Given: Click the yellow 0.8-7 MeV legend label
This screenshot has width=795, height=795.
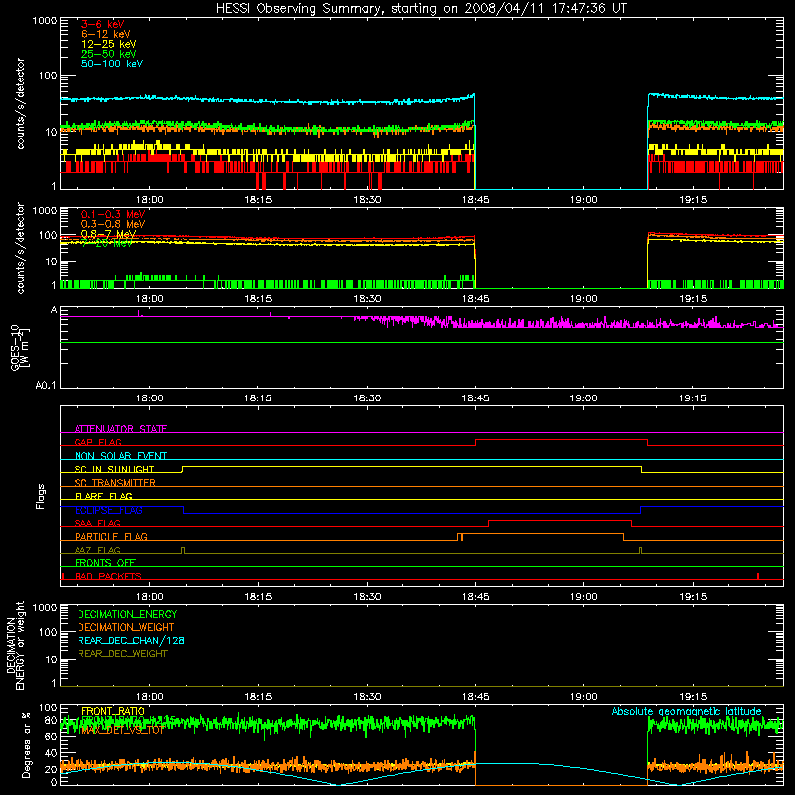Looking at the screenshot, I should pos(108,234).
